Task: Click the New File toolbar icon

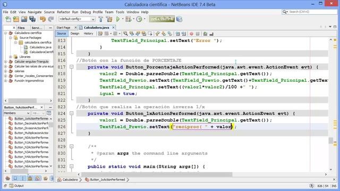Action: point(8,19)
